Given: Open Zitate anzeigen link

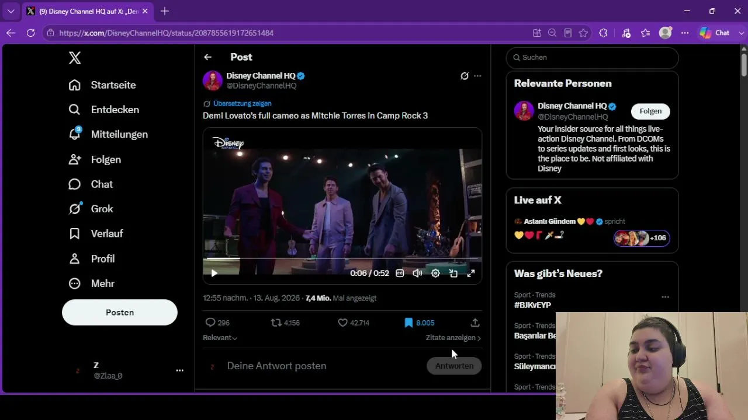Looking at the screenshot, I should click(x=453, y=338).
